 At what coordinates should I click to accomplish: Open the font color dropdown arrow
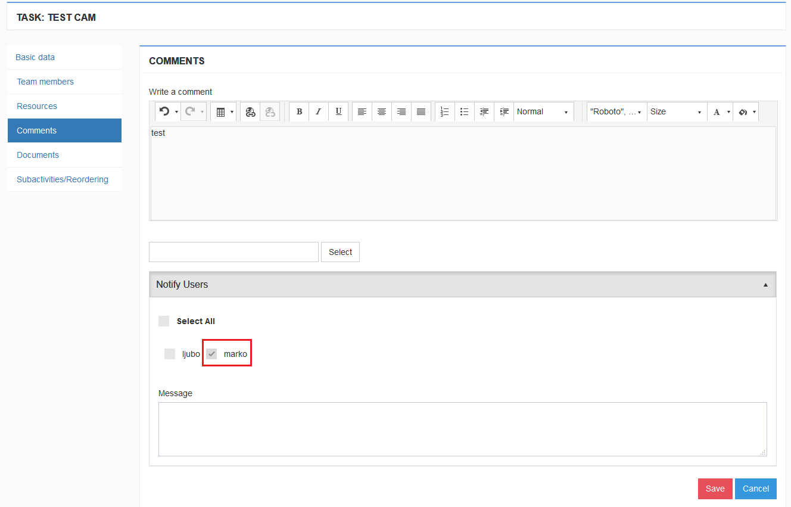tap(728, 112)
